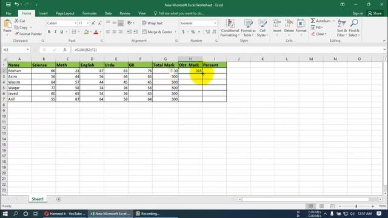Image resolution: width=388 pixels, height=218 pixels.
Task: Switch to the Insert tab
Action: point(44,13)
